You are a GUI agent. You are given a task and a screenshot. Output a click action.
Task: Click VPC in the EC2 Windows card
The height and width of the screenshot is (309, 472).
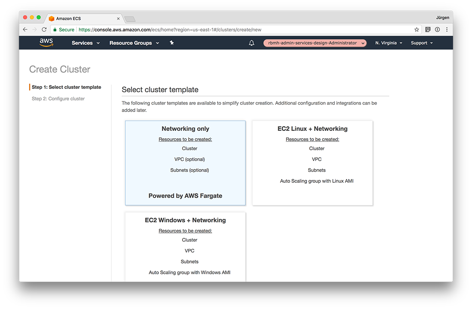190,251
